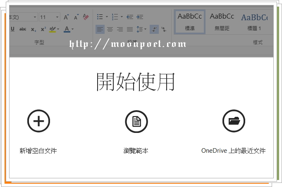Click the 瀏覽範本 label
The height and width of the screenshot is (187, 282).
136,151
